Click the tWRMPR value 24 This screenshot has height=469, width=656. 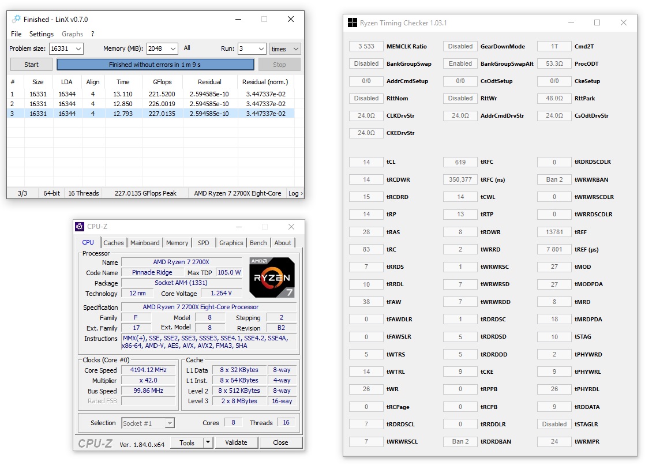coord(554,441)
